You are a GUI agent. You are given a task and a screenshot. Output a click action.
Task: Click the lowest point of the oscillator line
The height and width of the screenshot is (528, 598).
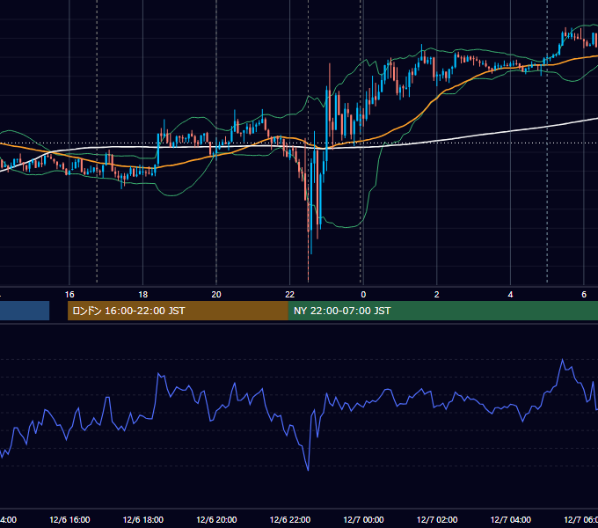pyautogui.click(x=308, y=470)
